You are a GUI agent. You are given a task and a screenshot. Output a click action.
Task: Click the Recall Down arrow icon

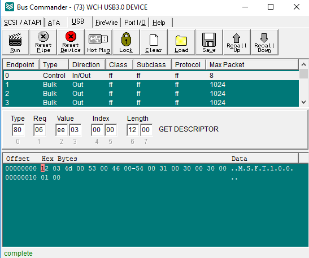(264, 38)
